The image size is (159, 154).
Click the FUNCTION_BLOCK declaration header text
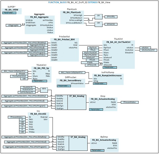coord(79,2)
